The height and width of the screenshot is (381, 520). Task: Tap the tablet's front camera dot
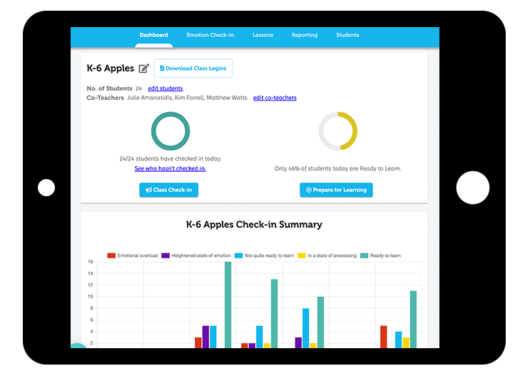click(46, 188)
